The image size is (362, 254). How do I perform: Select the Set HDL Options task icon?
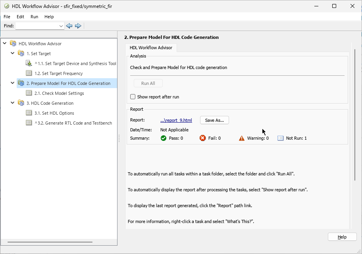(x=29, y=113)
